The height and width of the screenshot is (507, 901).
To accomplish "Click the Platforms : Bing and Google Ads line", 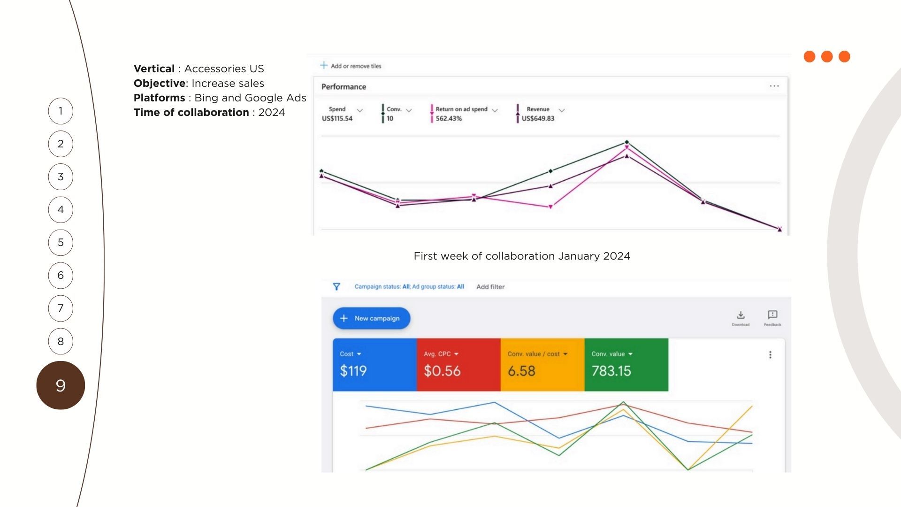I will (220, 98).
